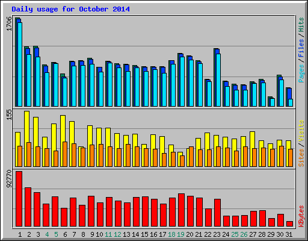The height and width of the screenshot is (241, 308).
Task: Click day label 30 on x-axis
Action: tap(280, 234)
